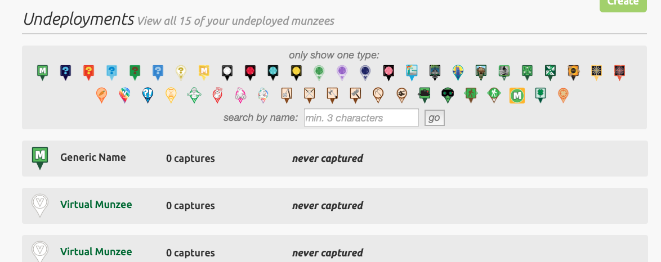Filter by green M munzee type

click(42, 71)
